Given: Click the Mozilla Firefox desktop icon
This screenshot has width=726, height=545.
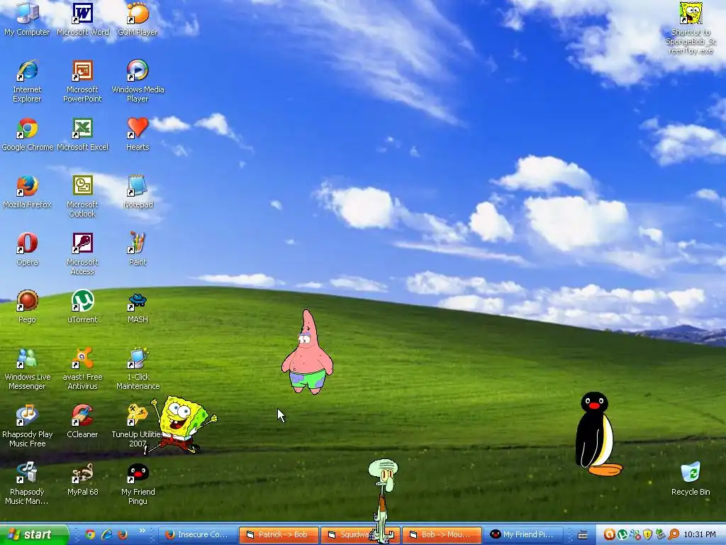Looking at the screenshot, I should click(27, 192).
